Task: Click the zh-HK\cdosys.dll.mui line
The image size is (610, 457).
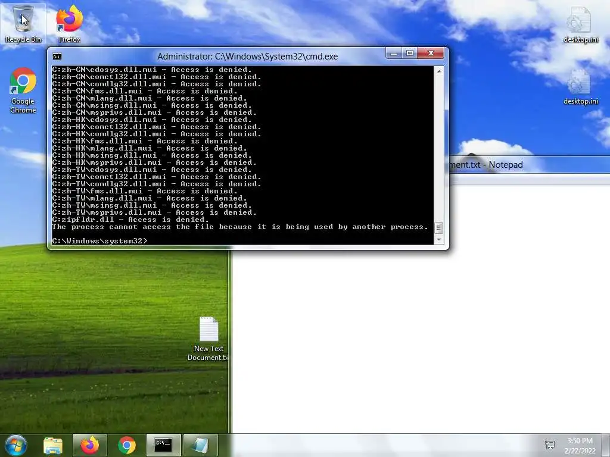Action: coord(152,120)
